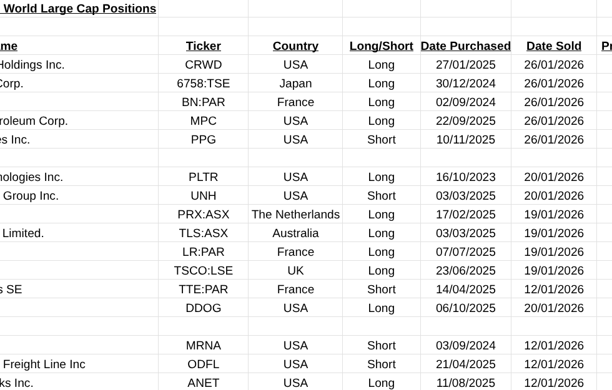The image size is (612, 390).
Task: Click the Short cell in PPG row
Action: tap(381, 140)
